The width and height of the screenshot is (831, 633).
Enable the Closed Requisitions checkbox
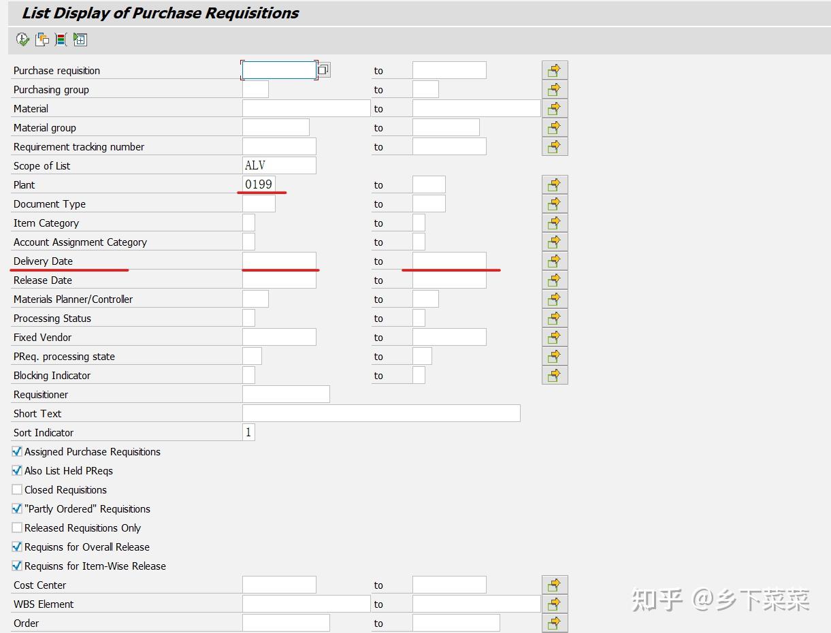(x=17, y=489)
